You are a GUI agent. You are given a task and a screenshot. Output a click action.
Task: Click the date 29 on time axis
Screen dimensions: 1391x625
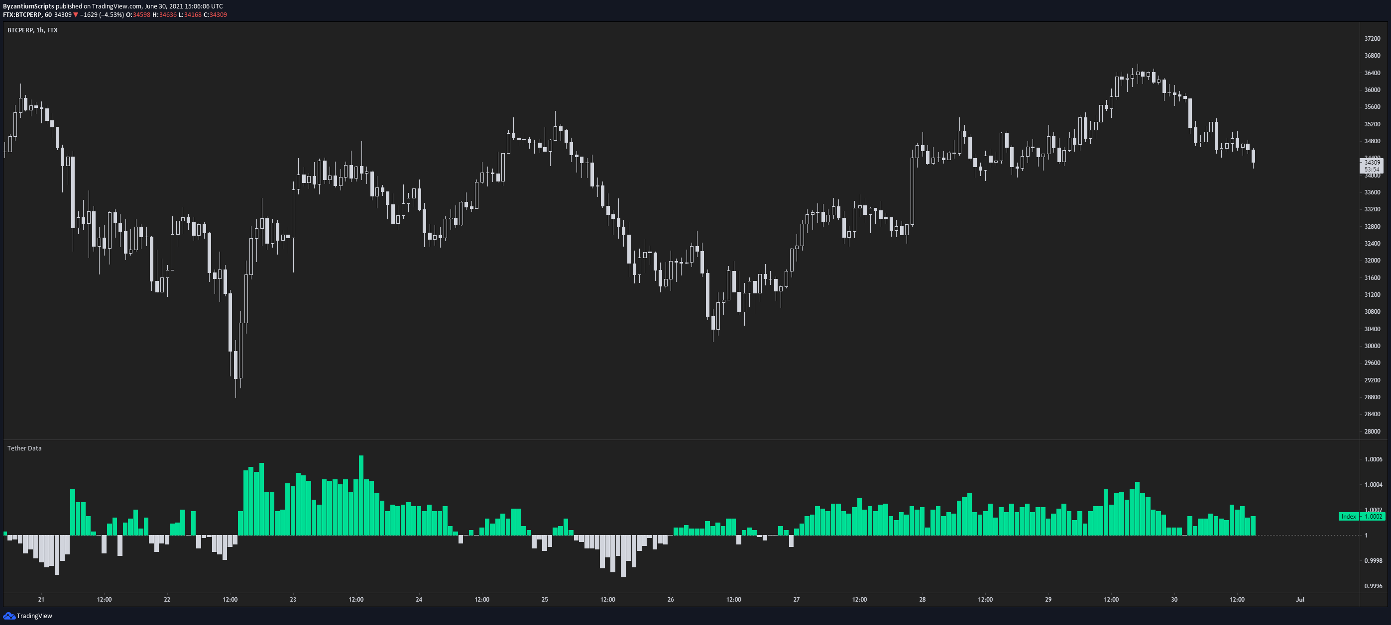click(x=1047, y=599)
